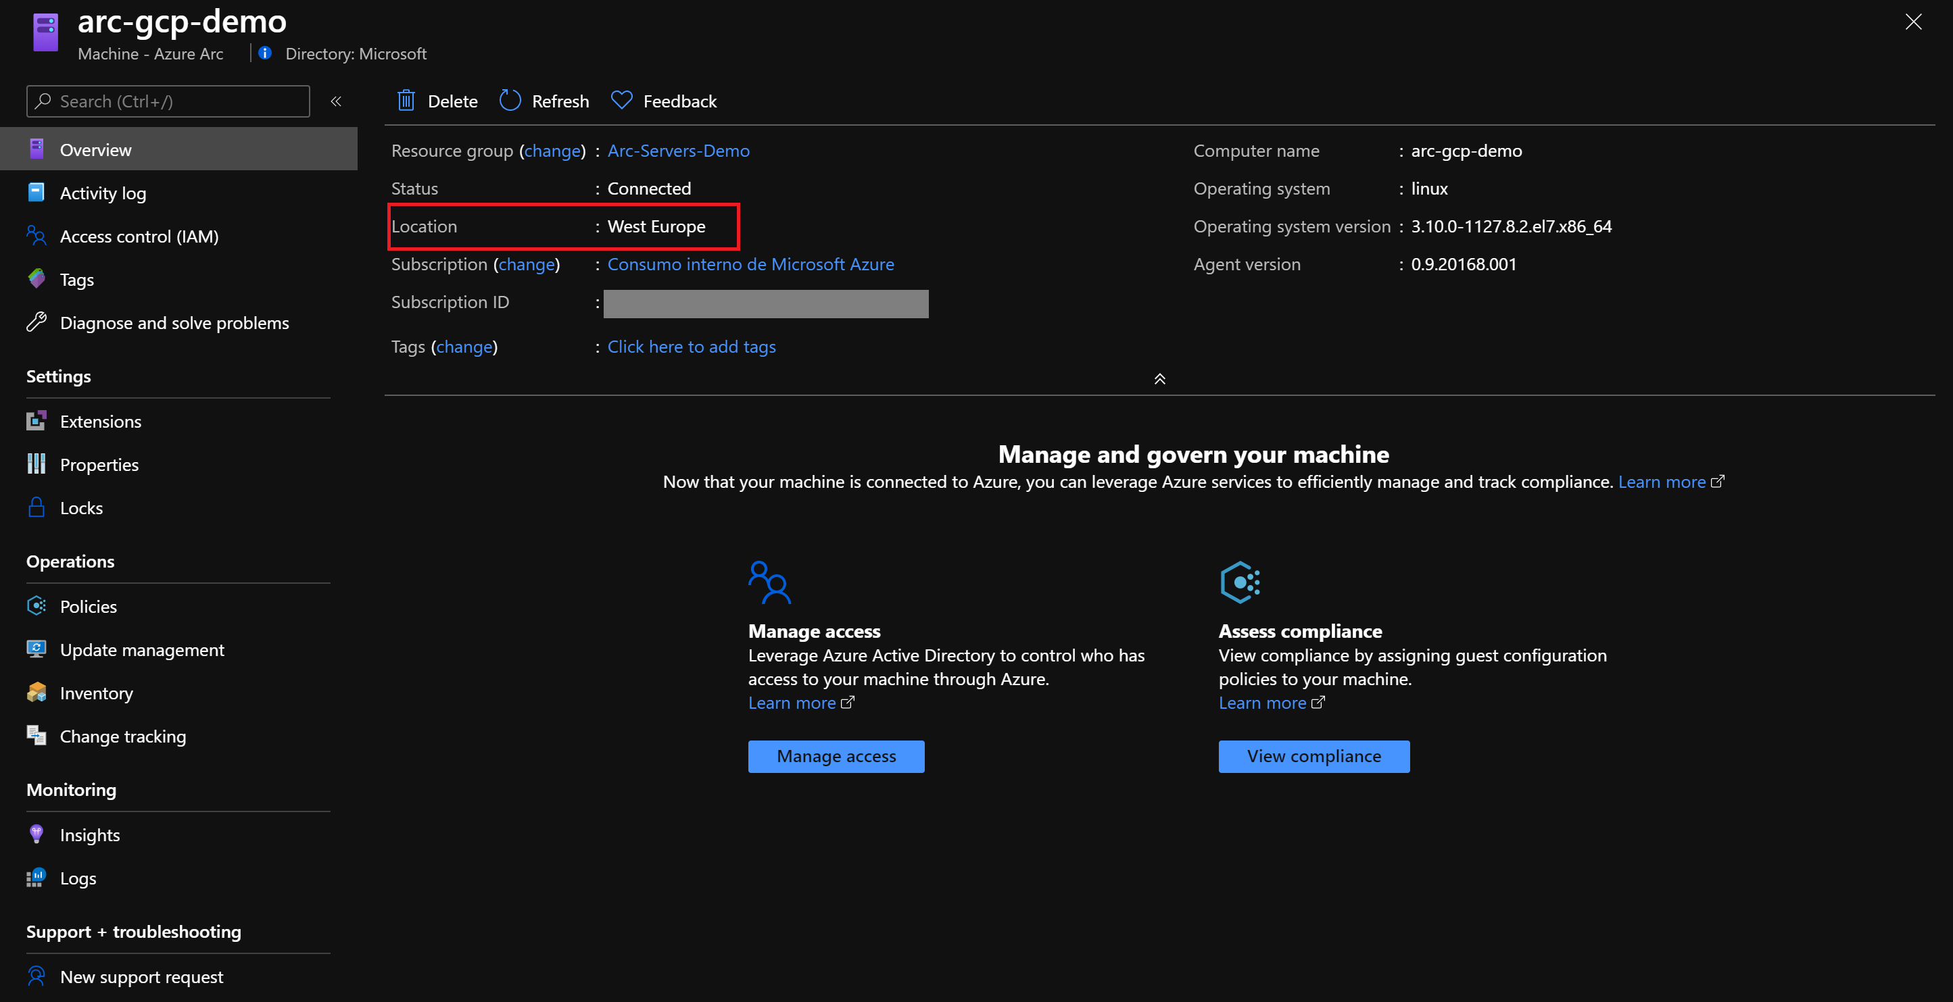Click here to add tags link
Image resolution: width=1953 pixels, height=1002 pixels.
point(691,347)
